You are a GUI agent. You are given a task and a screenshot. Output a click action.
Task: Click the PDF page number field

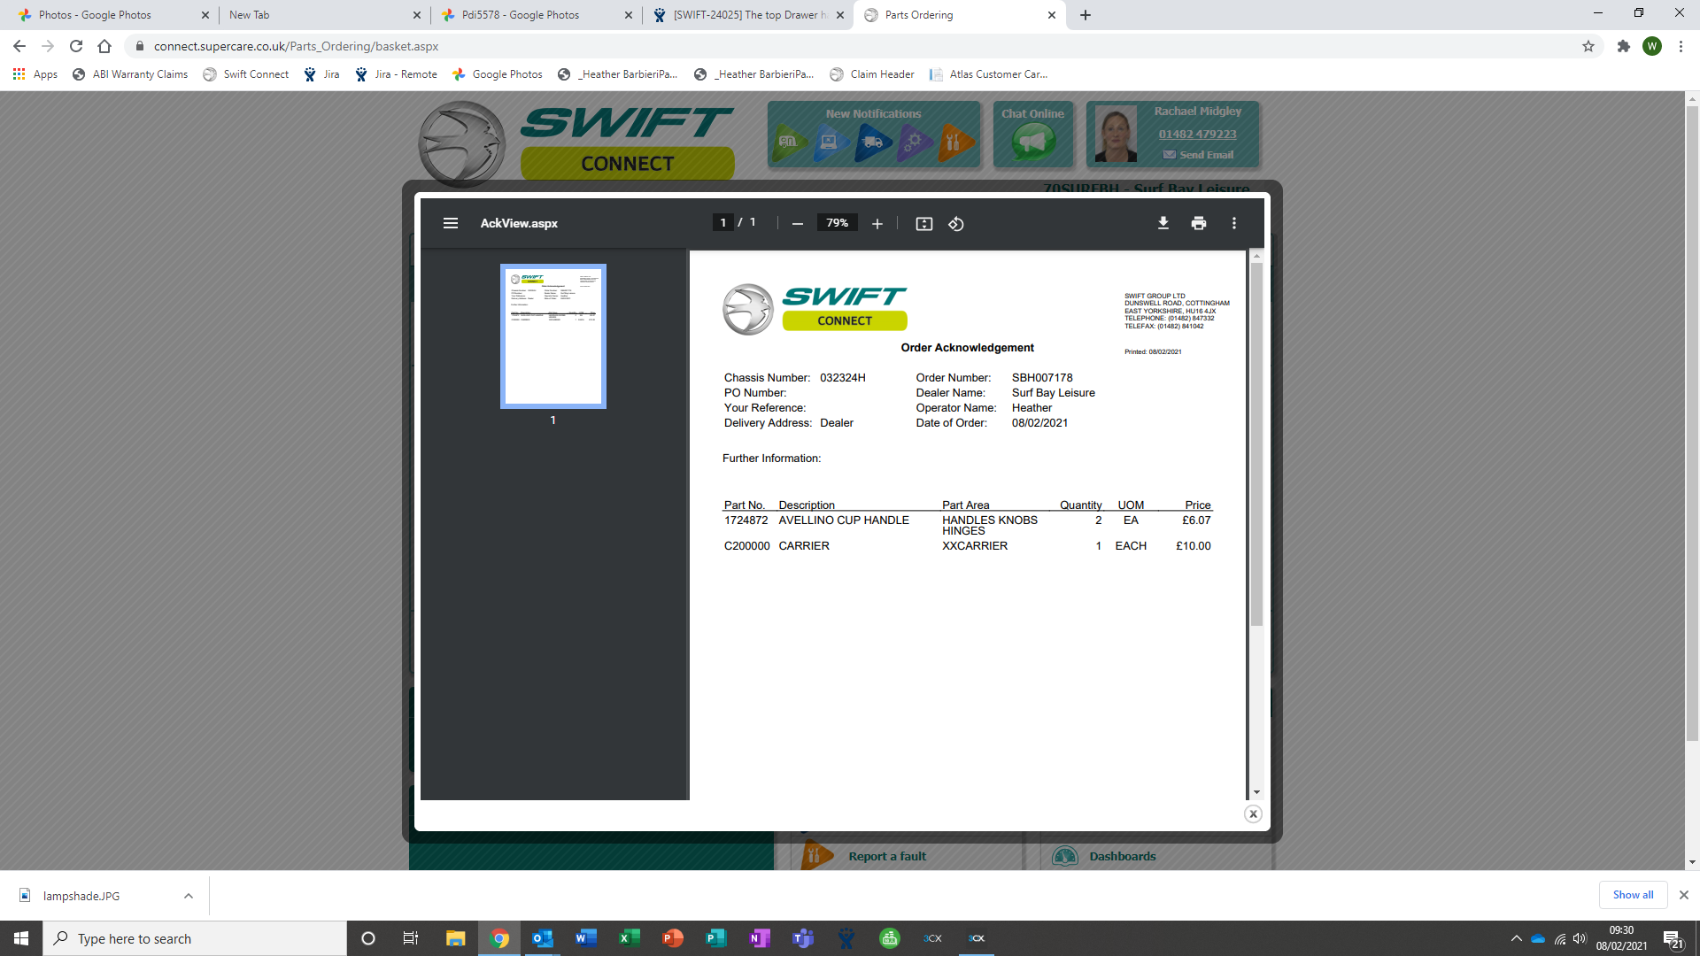click(x=722, y=223)
